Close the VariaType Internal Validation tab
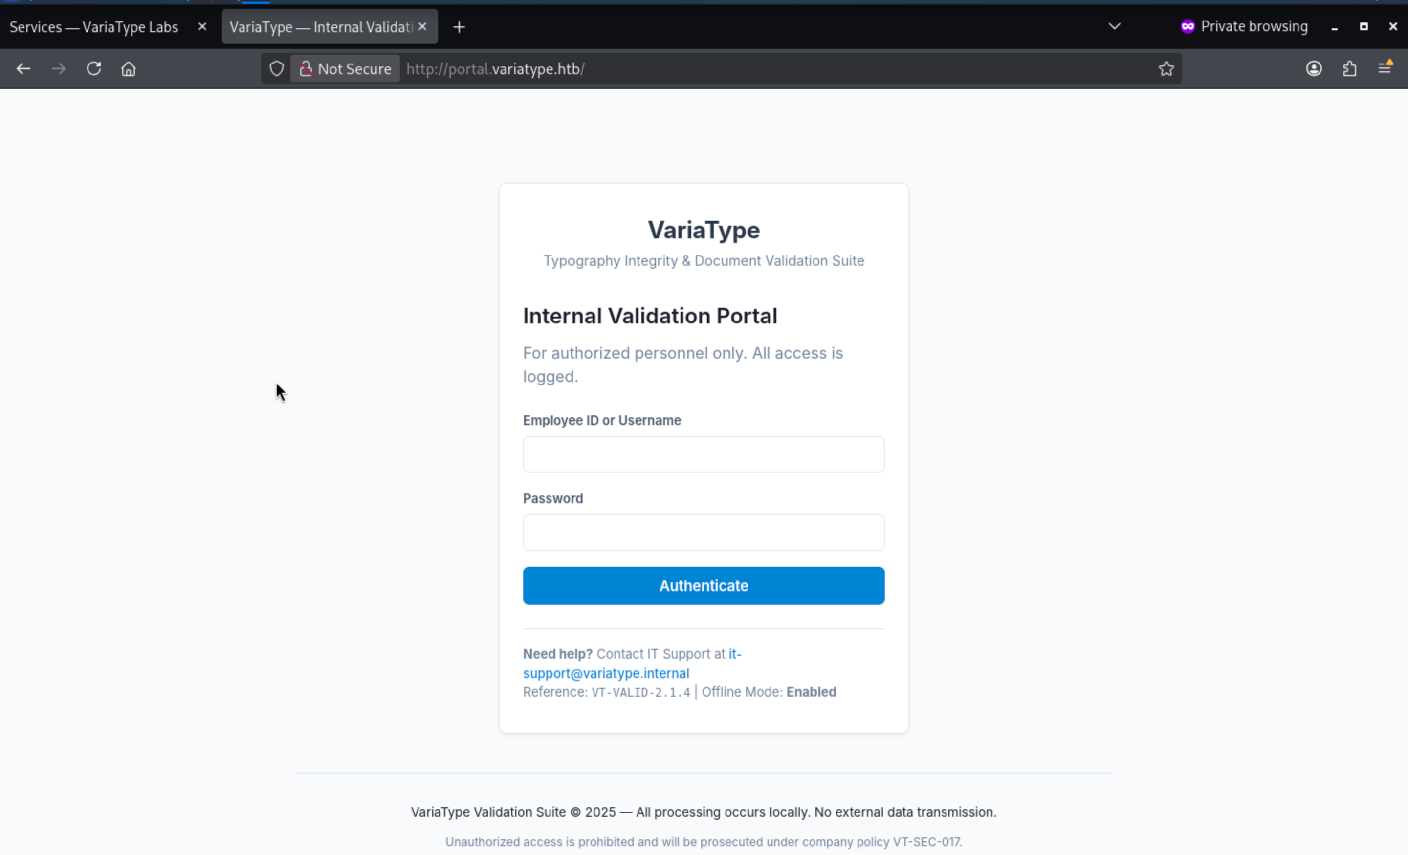The height and width of the screenshot is (855, 1408). pyautogui.click(x=423, y=27)
